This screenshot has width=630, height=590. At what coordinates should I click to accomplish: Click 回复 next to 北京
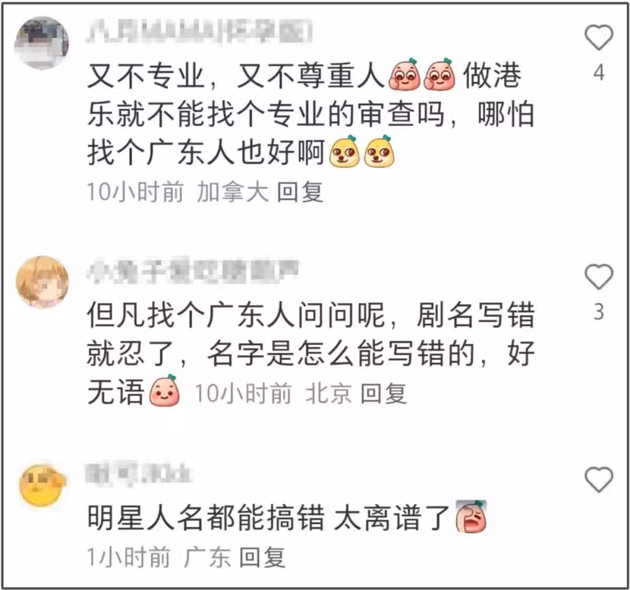(x=383, y=393)
